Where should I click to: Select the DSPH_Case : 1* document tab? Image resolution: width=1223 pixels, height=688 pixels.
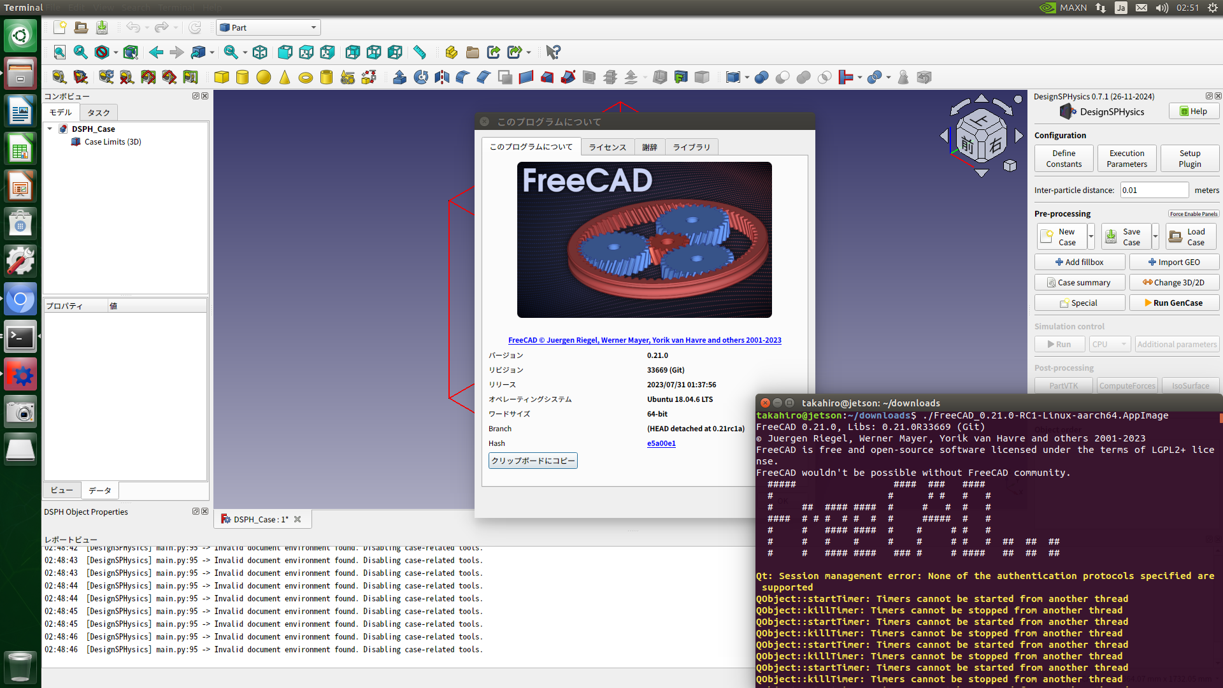261,519
